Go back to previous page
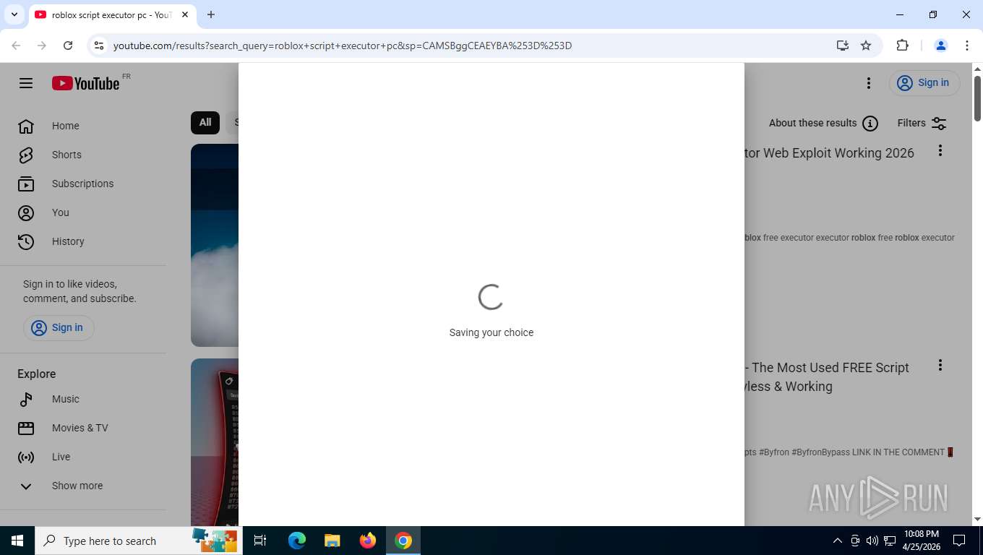 [16, 46]
